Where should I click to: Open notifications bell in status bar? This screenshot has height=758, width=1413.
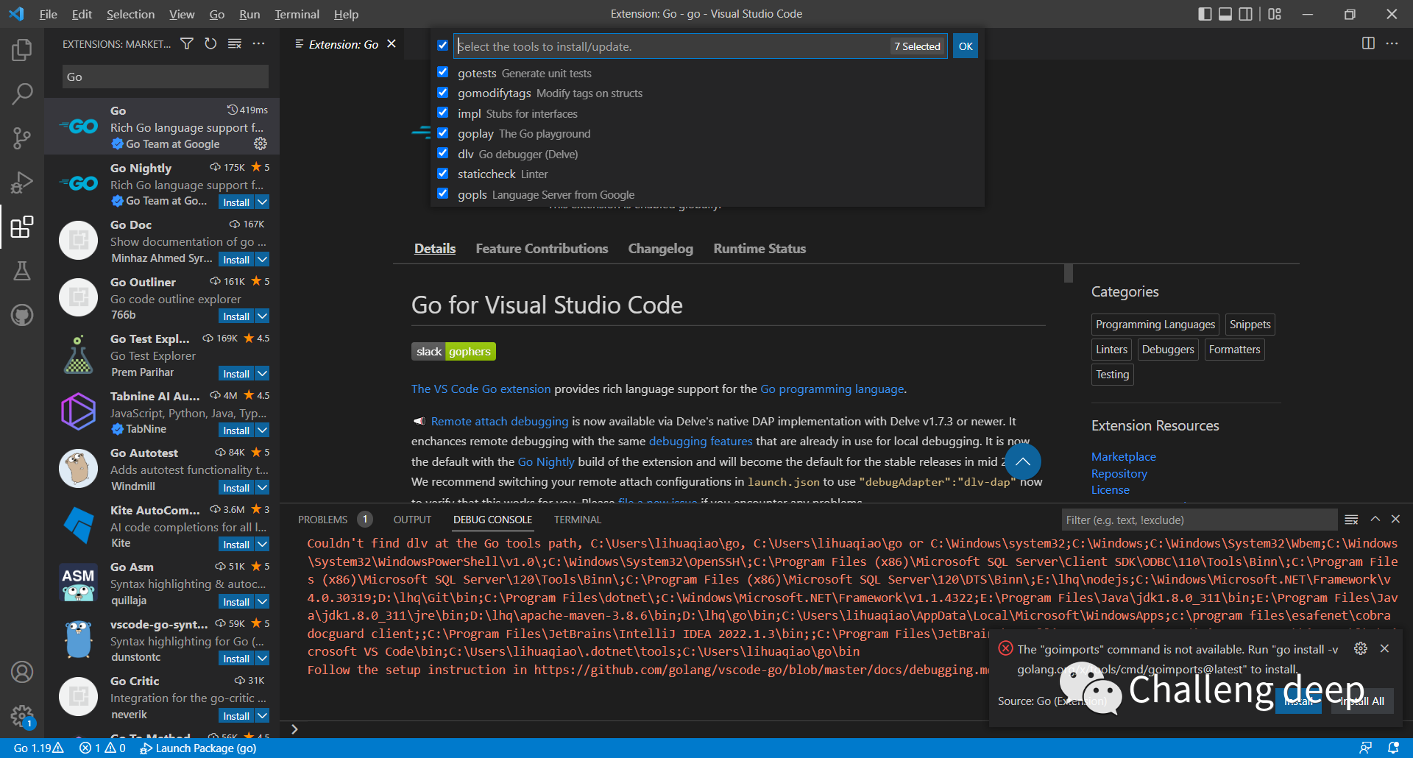point(1393,748)
